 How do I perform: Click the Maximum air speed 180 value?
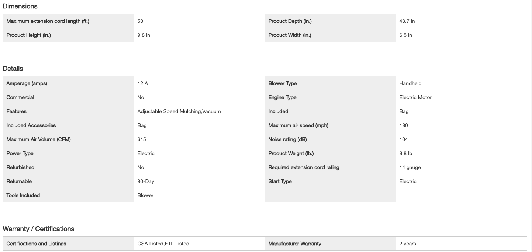(x=404, y=125)
